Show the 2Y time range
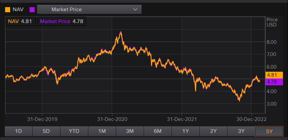The height and width of the screenshot is (140, 288). click(x=213, y=131)
